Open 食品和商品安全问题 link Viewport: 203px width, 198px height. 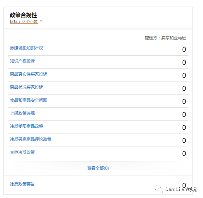pyautogui.click(x=28, y=100)
